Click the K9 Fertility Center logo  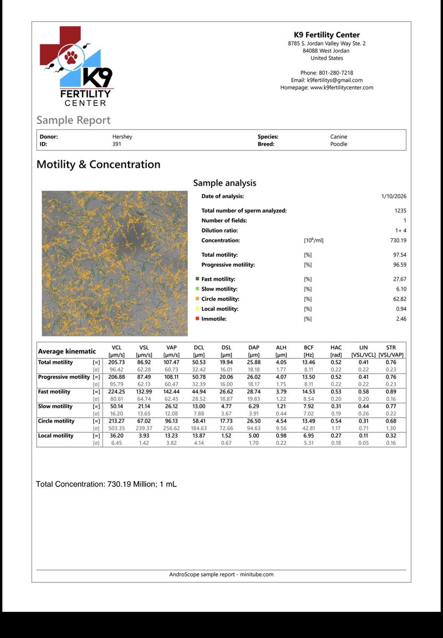[x=76, y=66]
